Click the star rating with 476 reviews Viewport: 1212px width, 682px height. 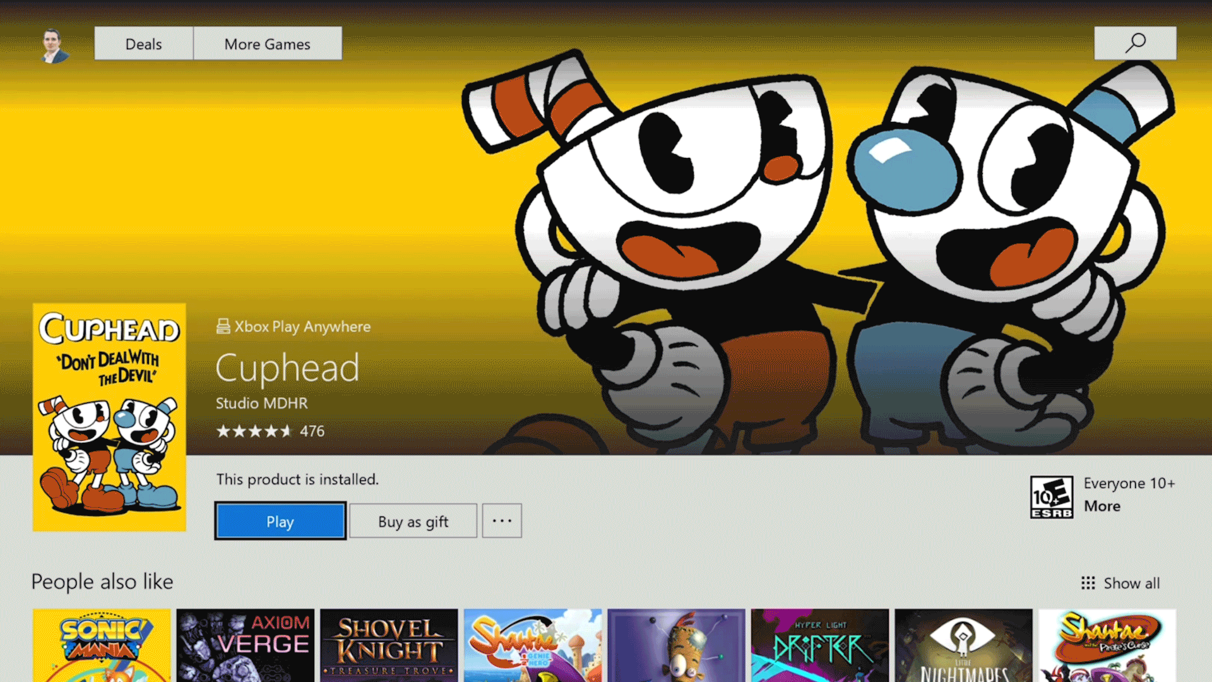270,431
